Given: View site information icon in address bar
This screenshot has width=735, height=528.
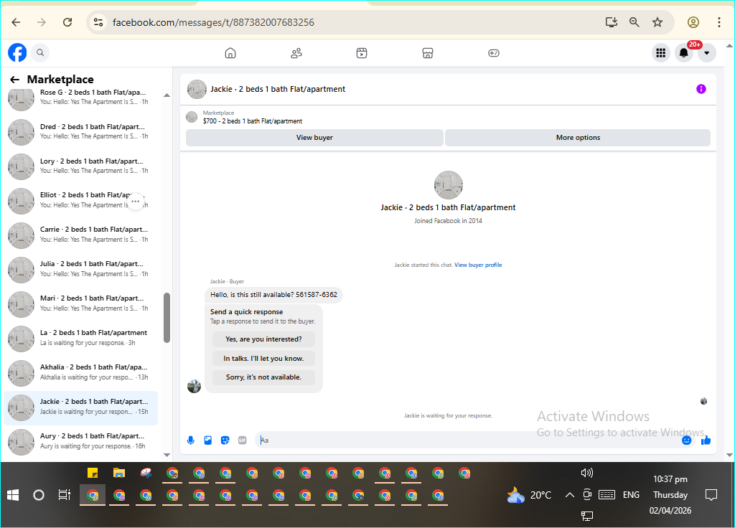Looking at the screenshot, I should pos(98,22).
